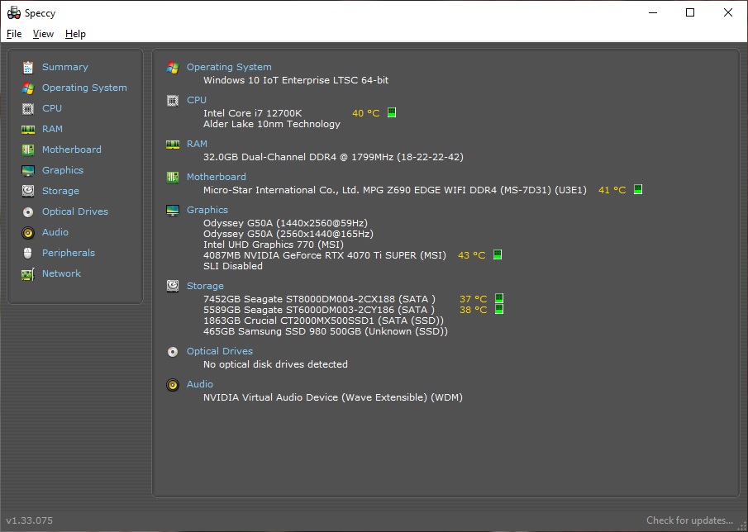This screenshot has height=532, width=748.
Task: Click the CPU temperature 40 °C value
Action: pos(366,113)
